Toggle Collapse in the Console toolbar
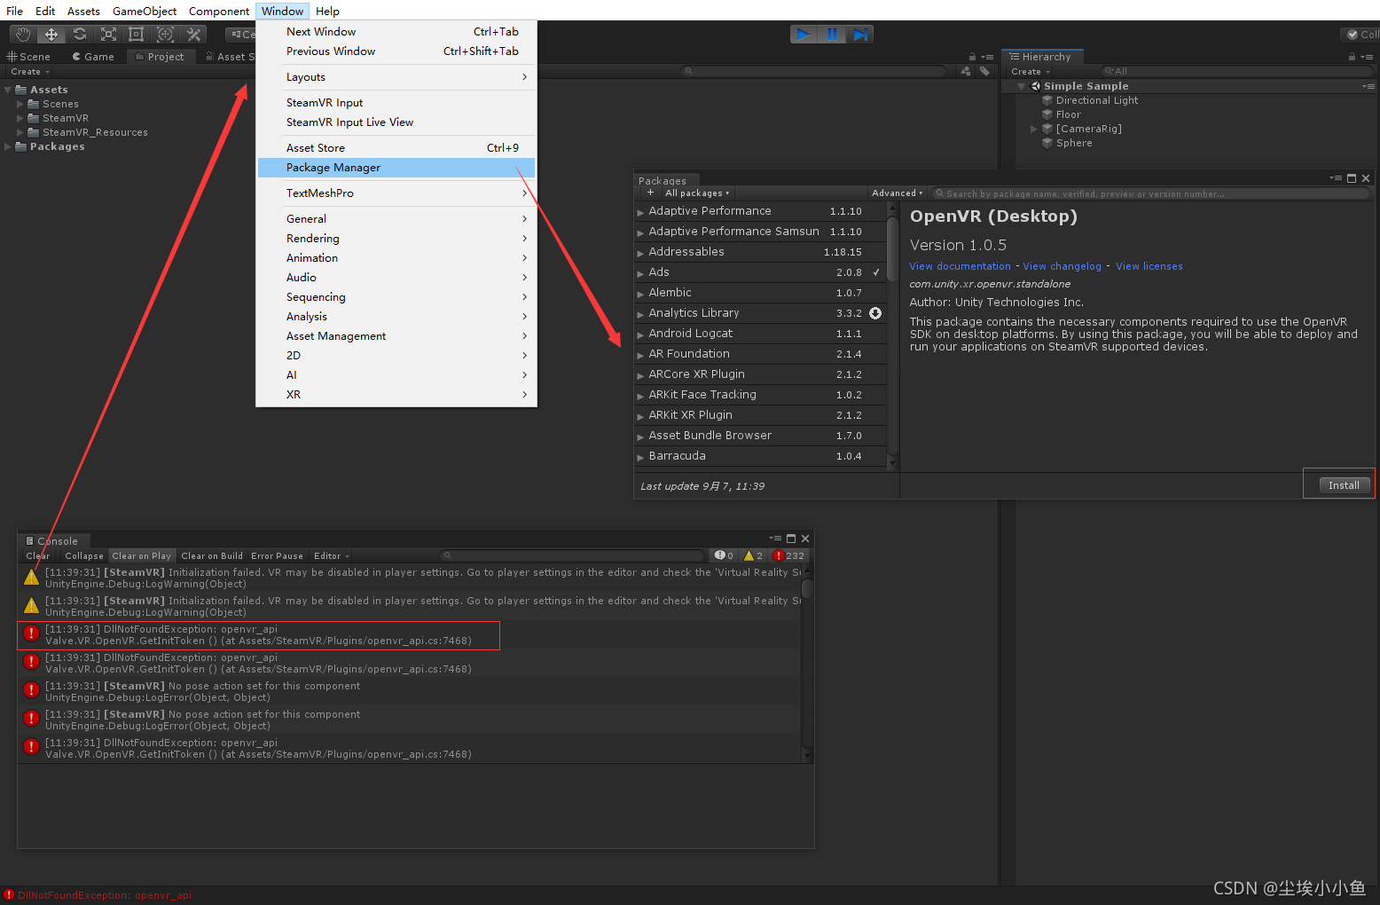This screenshot has width=1380, height=905. 84,556
